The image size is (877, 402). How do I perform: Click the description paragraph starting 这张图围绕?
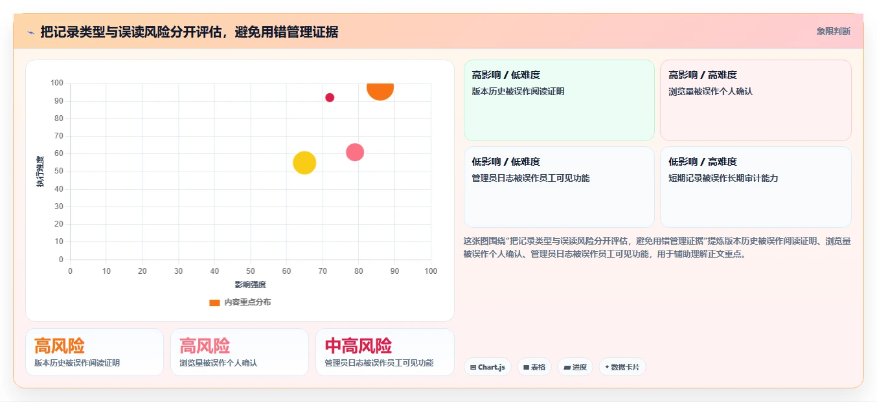pos(657,247)
